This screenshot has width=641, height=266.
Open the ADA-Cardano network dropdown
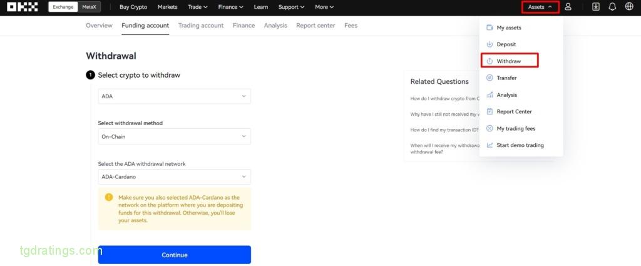174,177
